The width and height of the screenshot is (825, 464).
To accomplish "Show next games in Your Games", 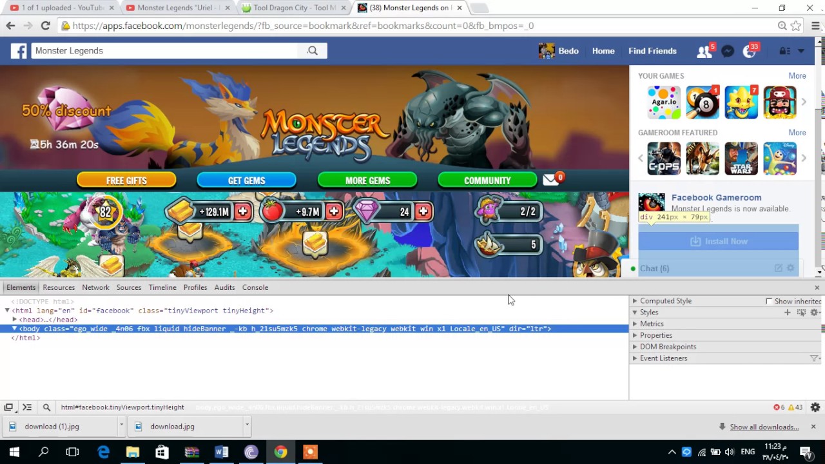I will coord(804,102).
